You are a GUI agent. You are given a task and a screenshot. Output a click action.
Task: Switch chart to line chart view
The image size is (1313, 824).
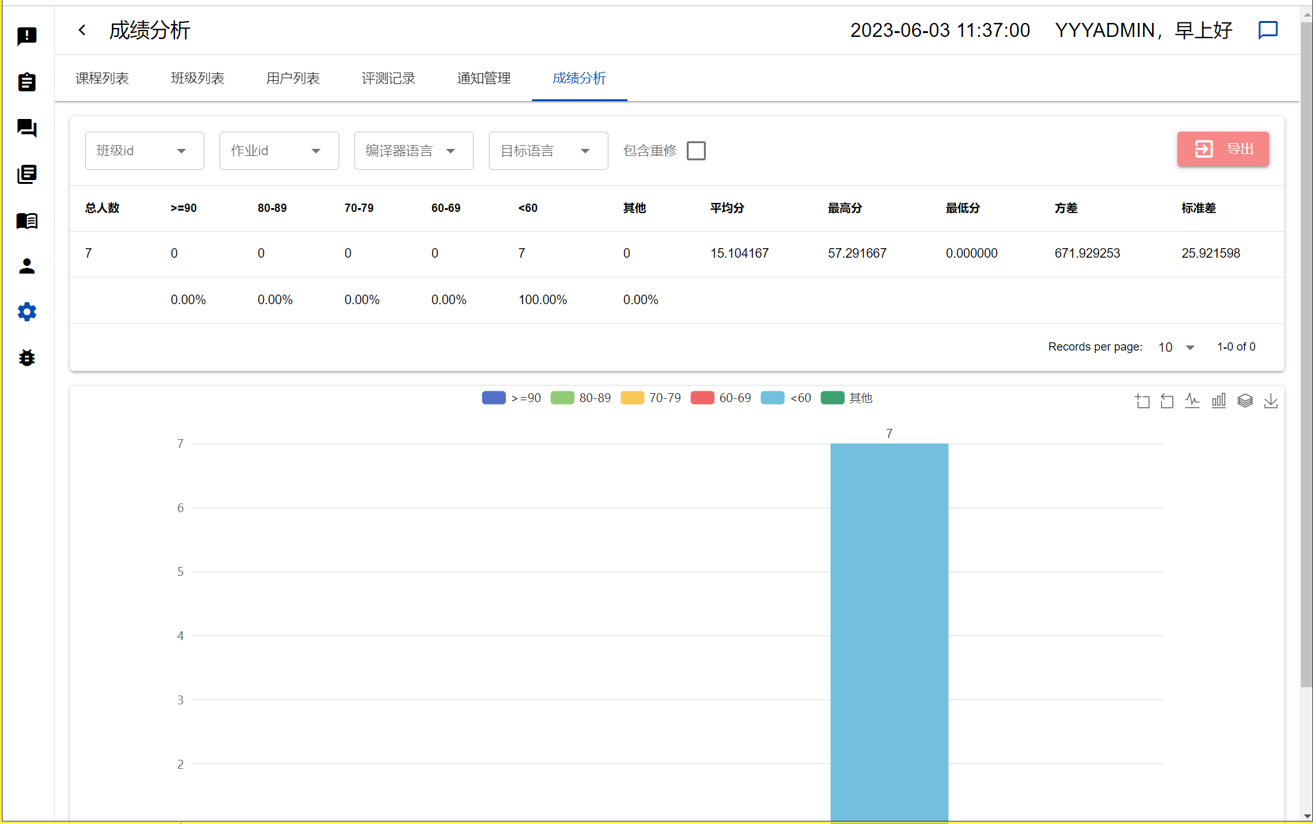point(1192,400)
